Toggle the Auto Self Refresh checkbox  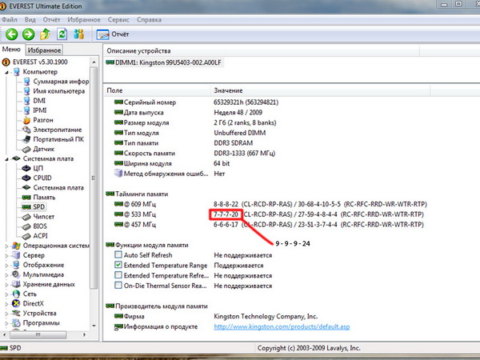(118, 254)
